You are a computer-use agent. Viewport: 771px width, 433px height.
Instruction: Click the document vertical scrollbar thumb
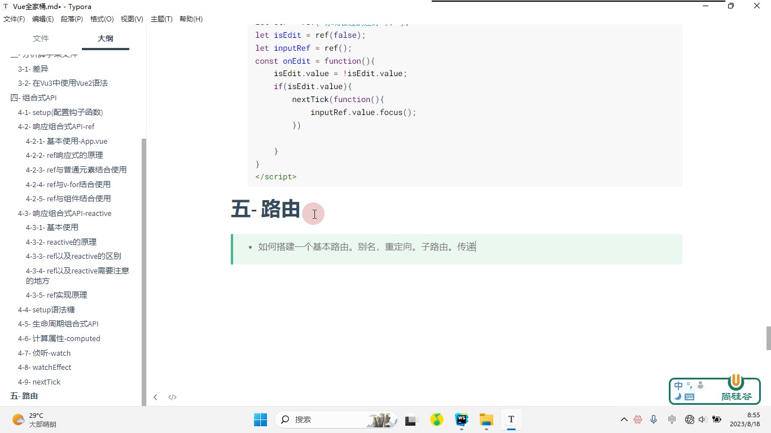tap(768, 338)
